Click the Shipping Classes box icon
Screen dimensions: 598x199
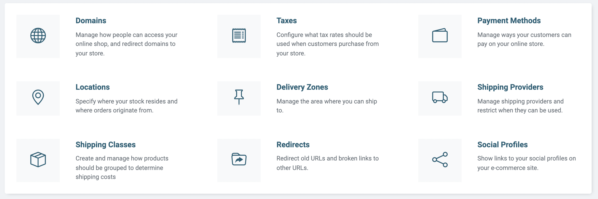(38, 159)
